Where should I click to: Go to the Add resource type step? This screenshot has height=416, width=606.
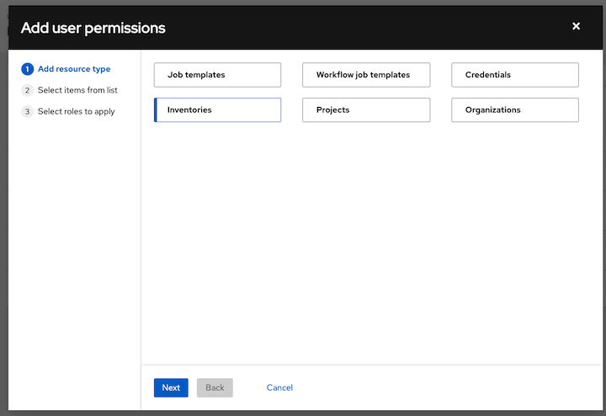[x=73, y=69]
